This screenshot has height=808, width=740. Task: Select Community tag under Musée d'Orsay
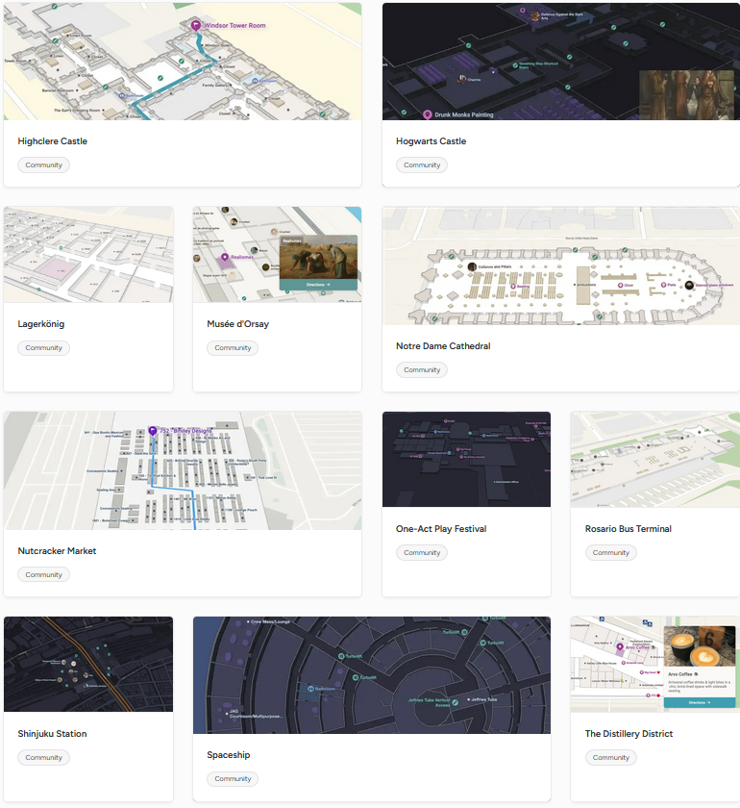click(x=233, y=348)
